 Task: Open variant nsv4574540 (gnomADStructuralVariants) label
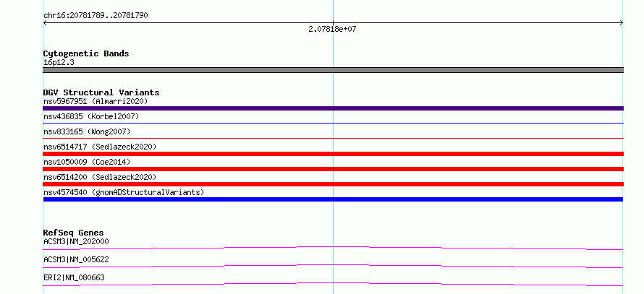coord(124,192)
